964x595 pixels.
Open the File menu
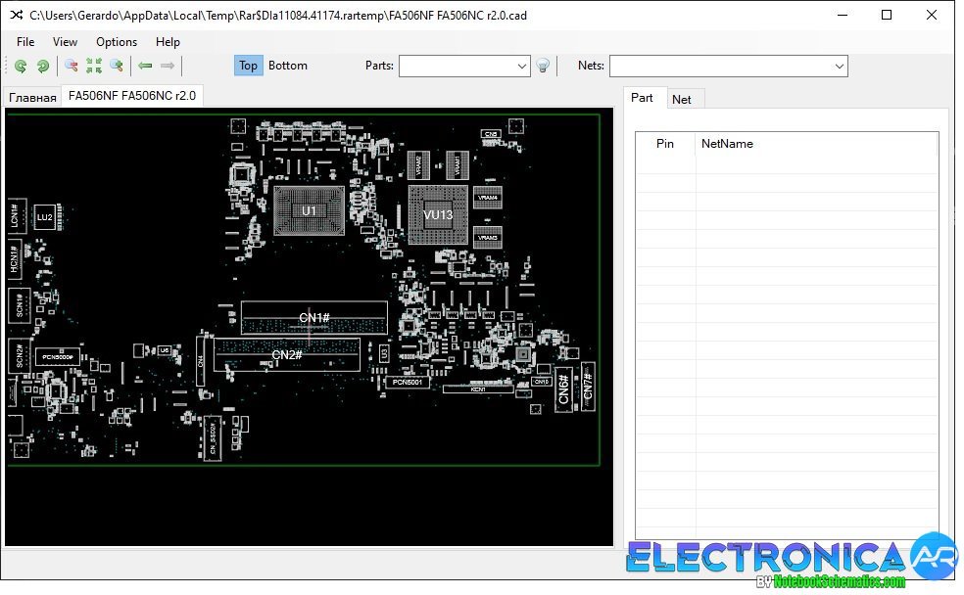(25, 42)
